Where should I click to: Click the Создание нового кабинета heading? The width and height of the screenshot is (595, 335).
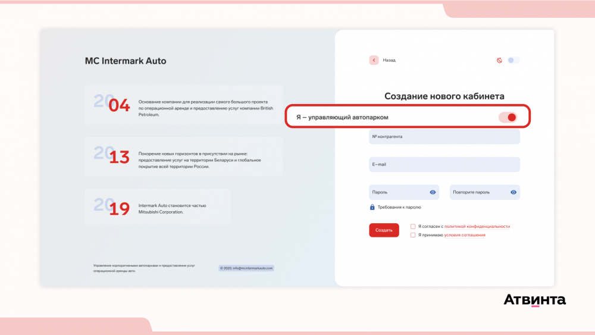tap(444, 96)
